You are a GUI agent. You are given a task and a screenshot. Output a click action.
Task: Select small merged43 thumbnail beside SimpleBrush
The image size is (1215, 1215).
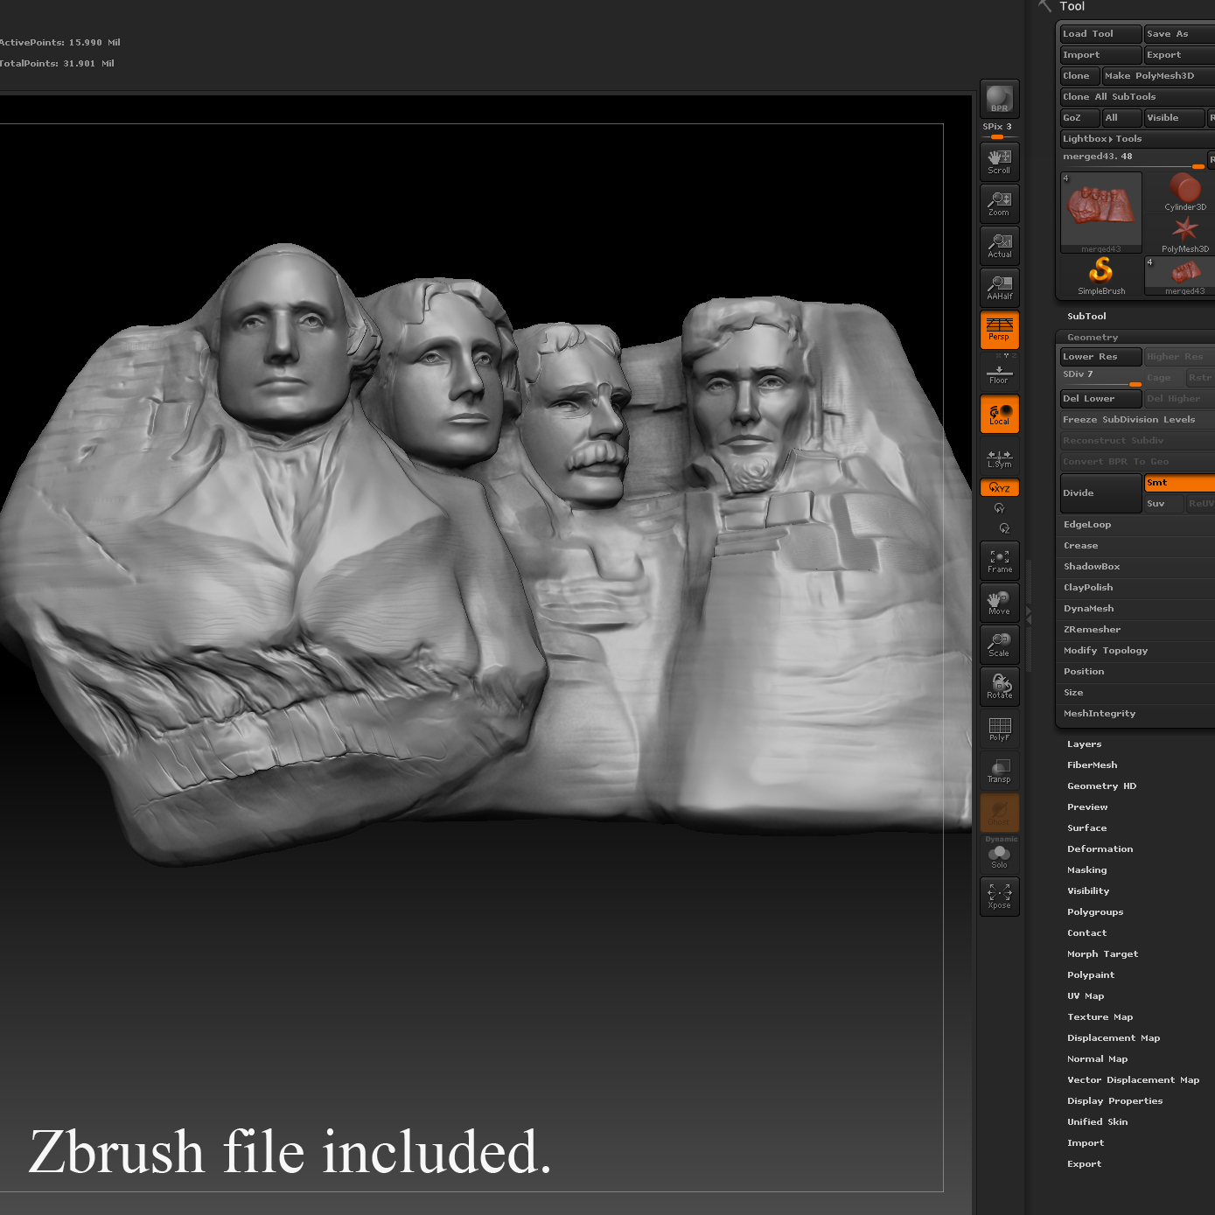point(1180,276)
